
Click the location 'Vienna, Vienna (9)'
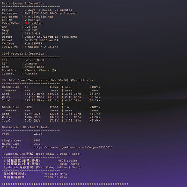tap(40, 70)
